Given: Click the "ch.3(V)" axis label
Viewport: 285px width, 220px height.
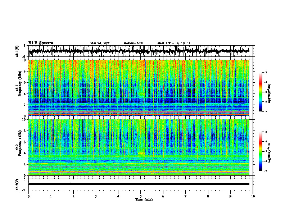Looking at the screenshot, I should click(x=17, y=184).
